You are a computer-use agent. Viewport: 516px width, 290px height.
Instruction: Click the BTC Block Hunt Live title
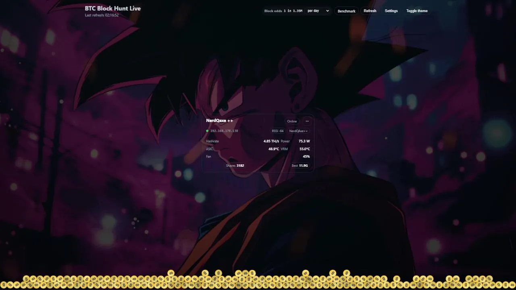click(x=113, y=8)
